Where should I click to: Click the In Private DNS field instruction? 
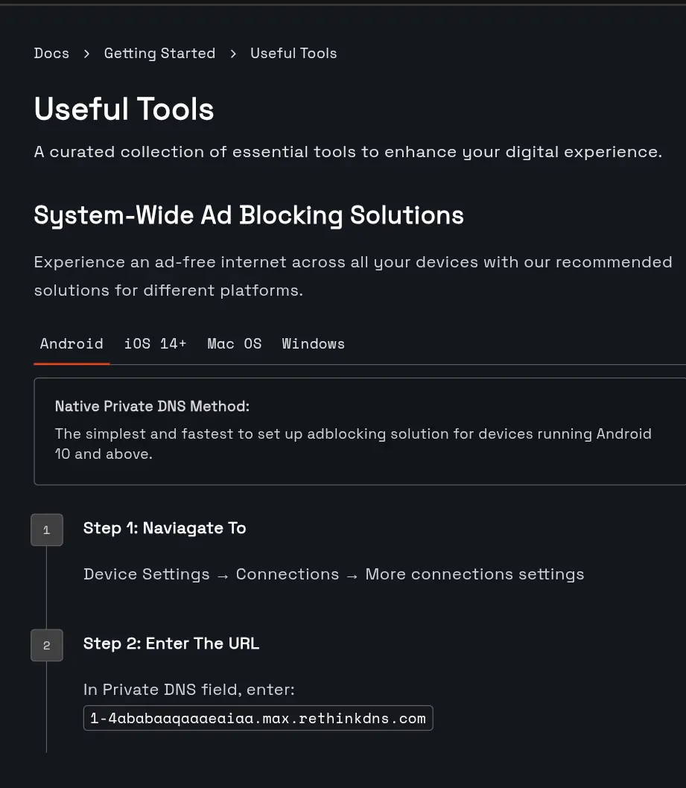pos(189,690)
